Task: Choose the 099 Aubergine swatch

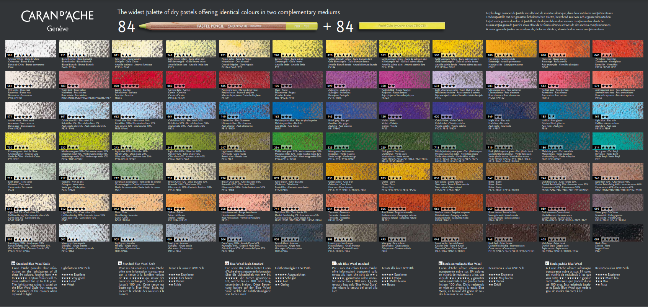Action: (351, 79)
